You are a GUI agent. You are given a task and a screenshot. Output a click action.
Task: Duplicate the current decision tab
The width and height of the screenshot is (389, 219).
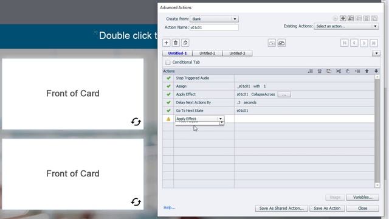[x=185, y=43]
